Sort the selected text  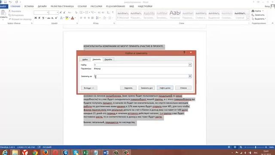[108, 12]
